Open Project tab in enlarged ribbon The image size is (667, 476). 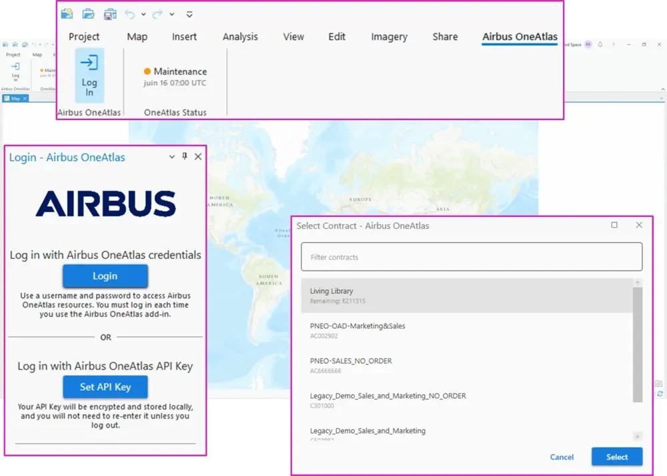pos(84,37)
